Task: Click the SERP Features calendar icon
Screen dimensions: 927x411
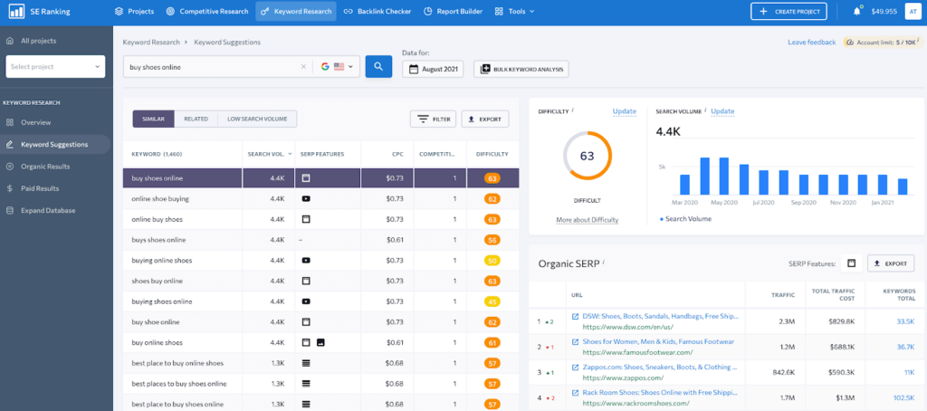Action: [851, 263]
